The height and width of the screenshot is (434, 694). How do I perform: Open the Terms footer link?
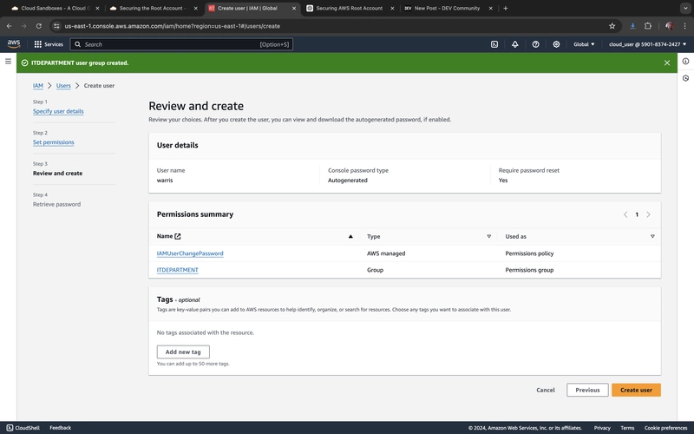(627, 428)
